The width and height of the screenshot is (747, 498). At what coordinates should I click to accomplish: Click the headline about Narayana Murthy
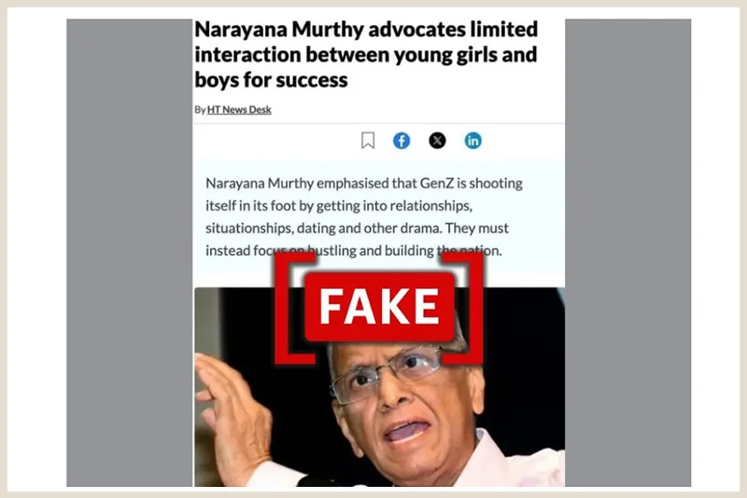coord(366,54)
